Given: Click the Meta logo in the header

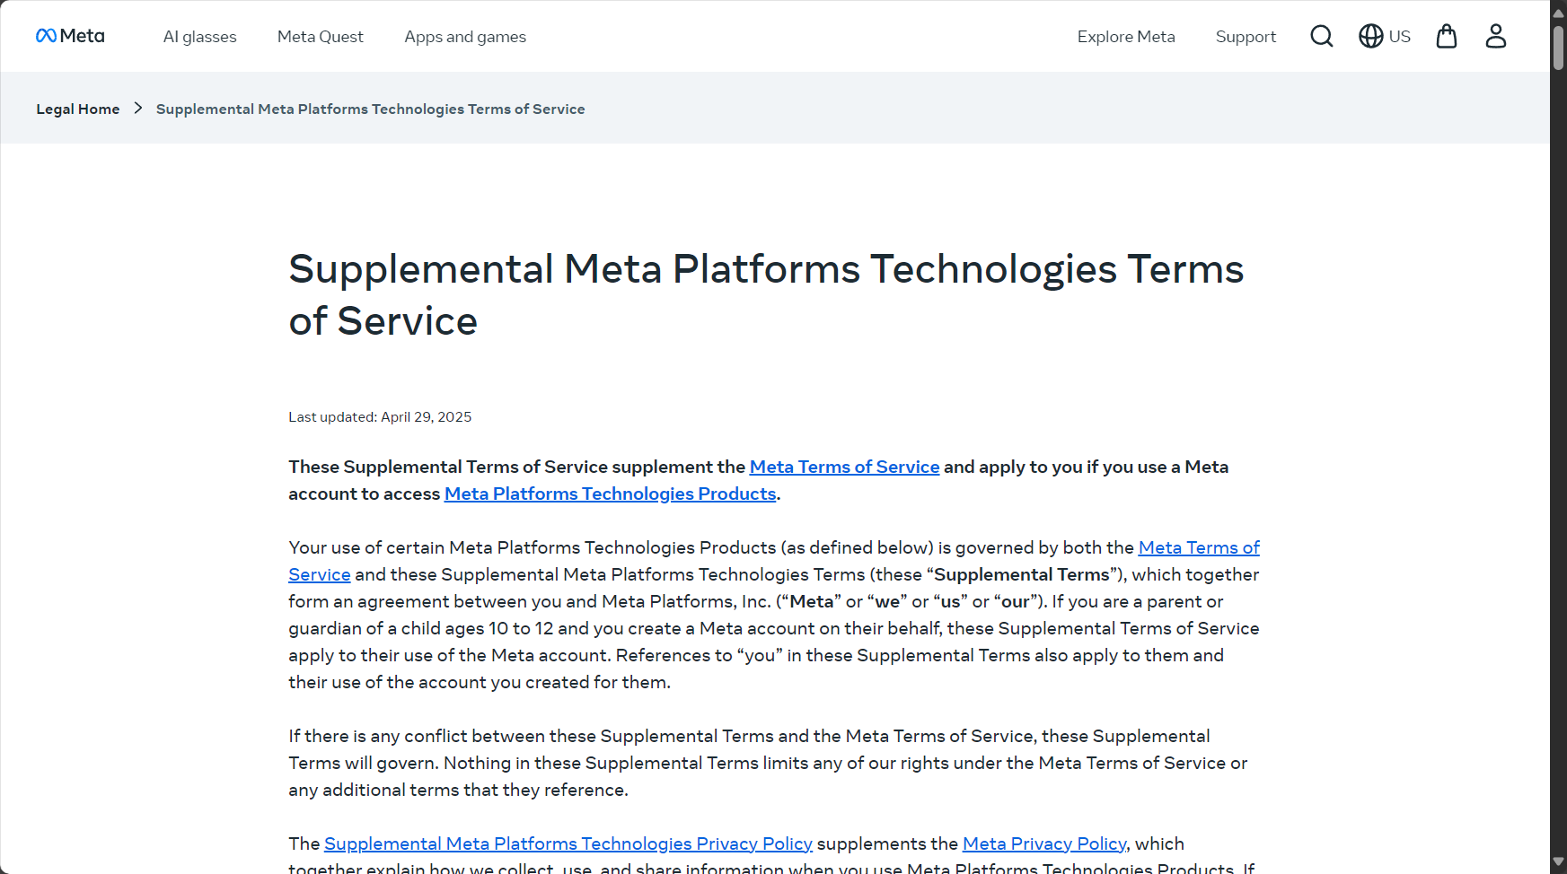Looking at the screenshot, I should coord(70,36).
